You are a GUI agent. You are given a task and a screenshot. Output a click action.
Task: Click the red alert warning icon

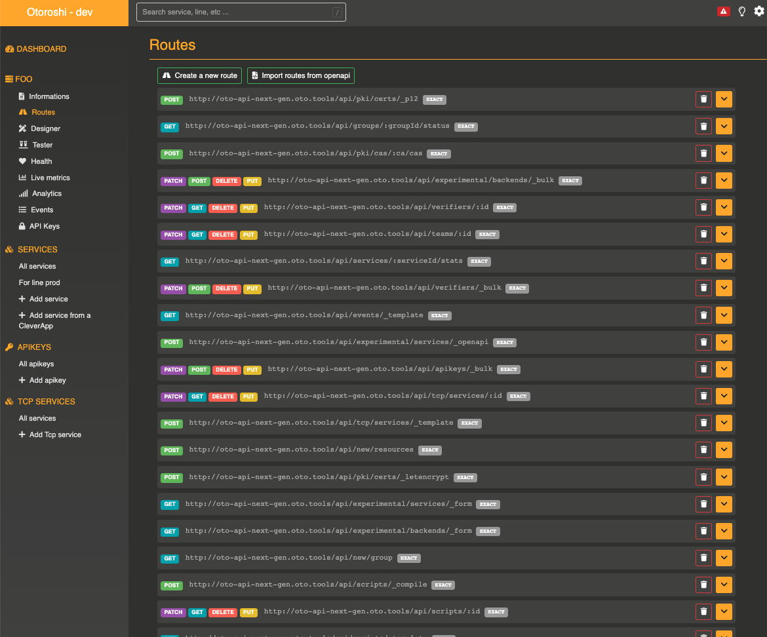pyautogui.click(x=724, y=11)
